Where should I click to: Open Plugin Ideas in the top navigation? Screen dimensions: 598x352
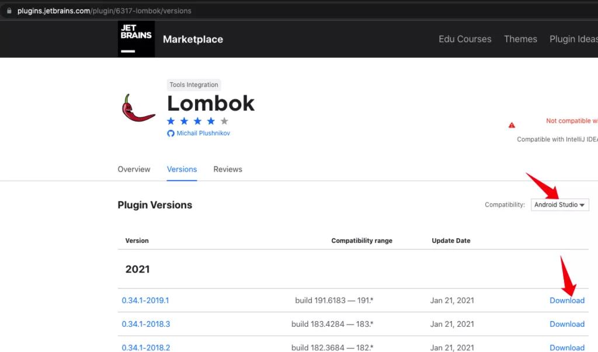click(573, 39)
